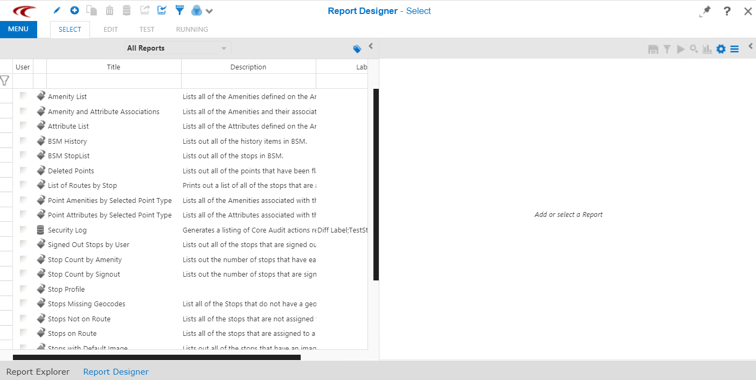The width and height of the screenshot is (756, 380).
Task: Open help with the question mark button
Action: pos(726,10)
